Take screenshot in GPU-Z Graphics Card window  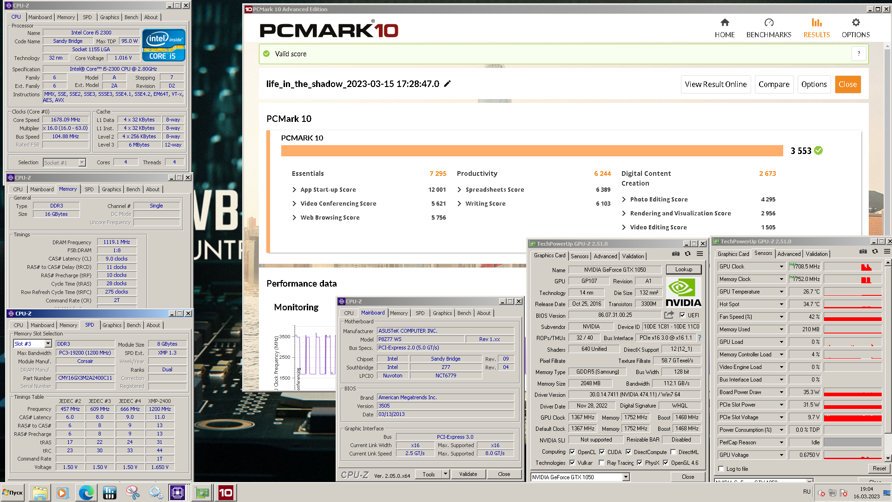point(676,254)
